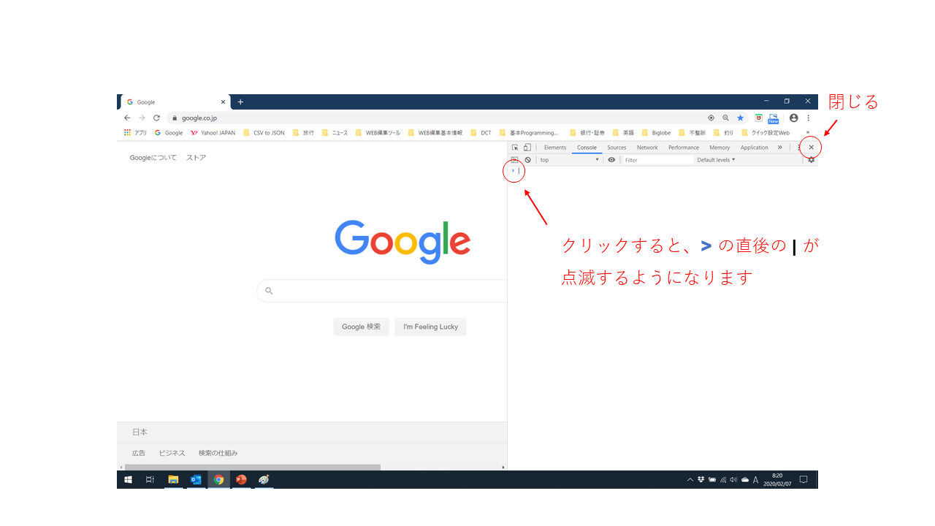Expand the 'top' JavaScript context dropdown

[569, 160]
